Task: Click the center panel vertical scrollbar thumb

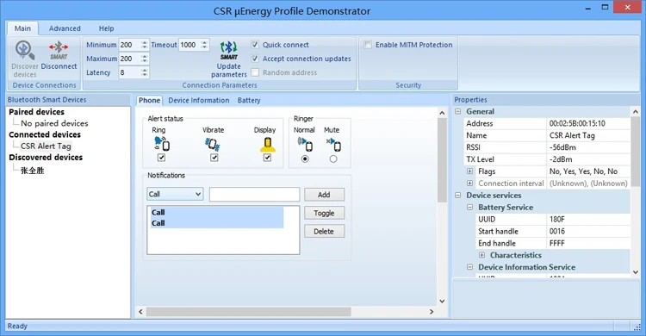Action: coord(442,160)
